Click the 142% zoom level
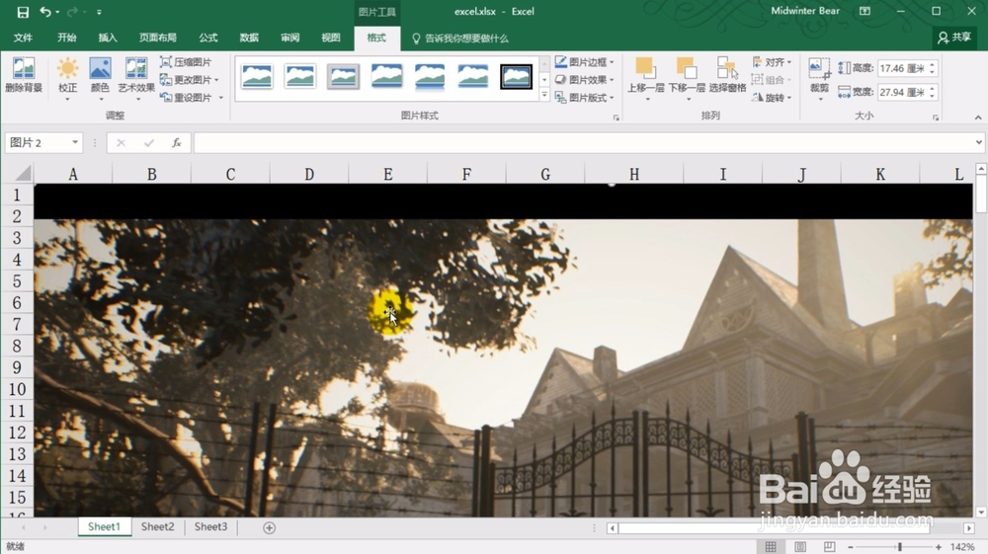Screen dimensions: 988x554 (962, 547)
